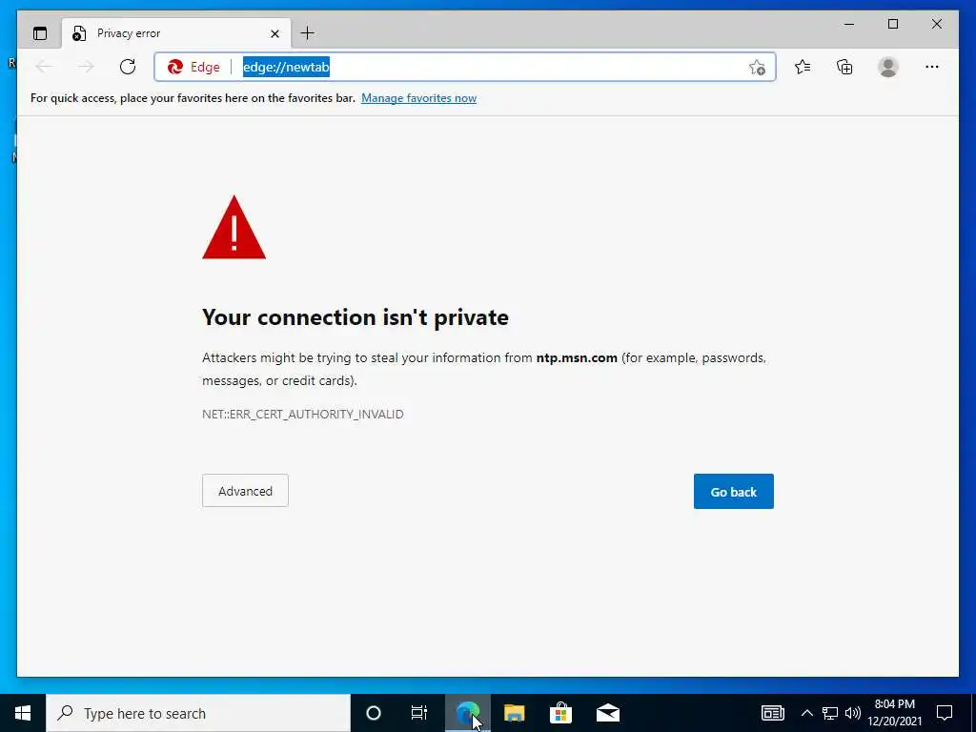Click the Go back button
976x732 pixels.
click(x=734, y=491)
